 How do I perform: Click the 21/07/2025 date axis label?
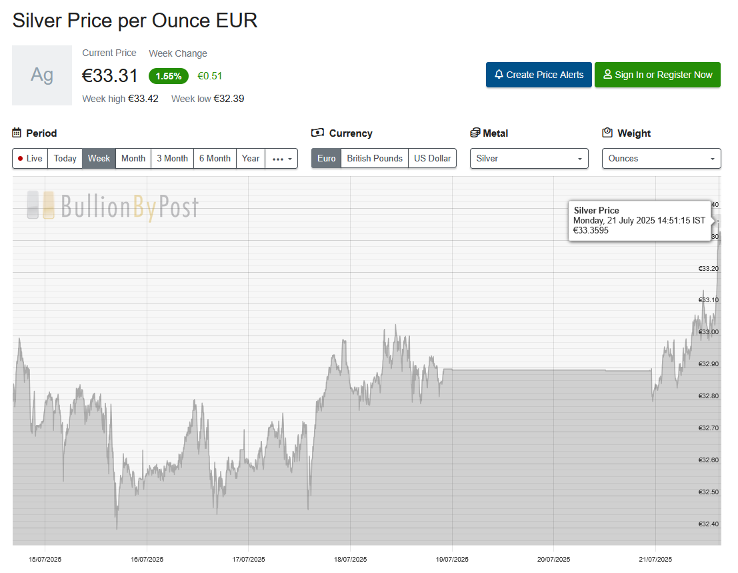coord(655,560)
